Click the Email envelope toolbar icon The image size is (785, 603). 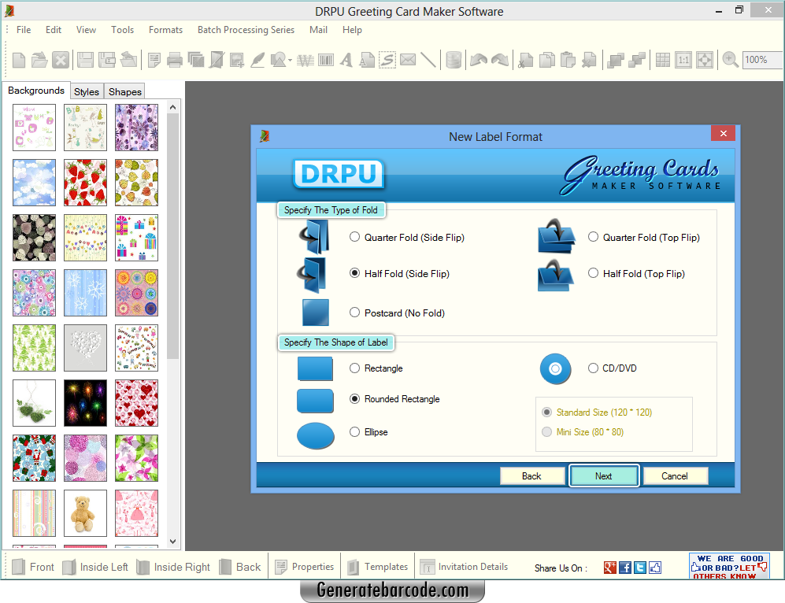coord(408,60)
